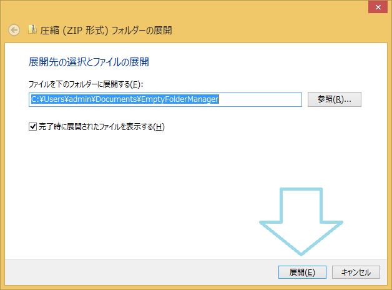Click the 展開先の選択とファイルの展開 heading
Image resolution: width=392 pixels, height=290 pixels.
point(89,62)
